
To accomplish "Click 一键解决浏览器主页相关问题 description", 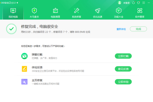I will coord(46,84).
